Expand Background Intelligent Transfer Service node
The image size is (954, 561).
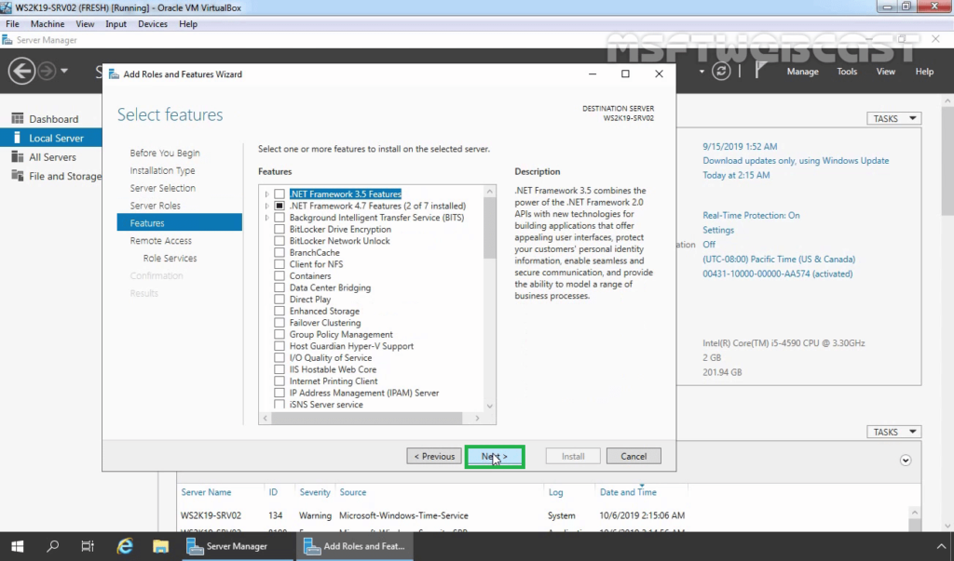266,217
